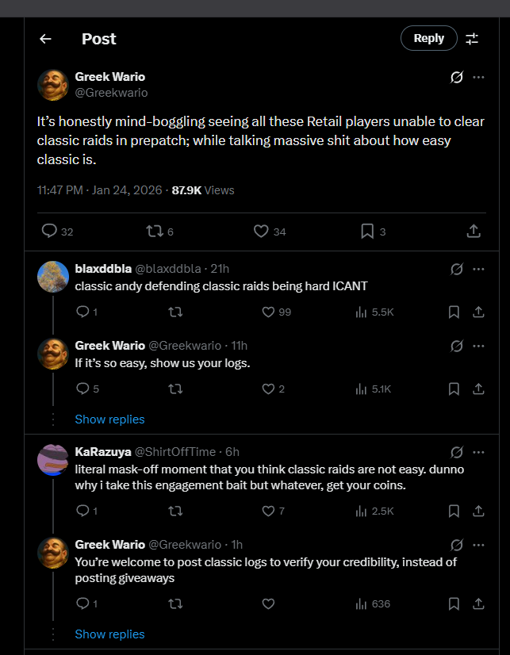This screenshot has width=510, height=655.
Task: Bookmark the main post with 3 bookmarks
Action: [x=367, y=231]
